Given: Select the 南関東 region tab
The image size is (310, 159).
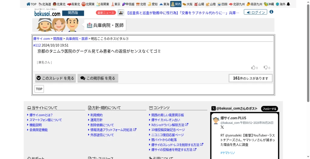Looking at the screenshot, I should 103,4.
